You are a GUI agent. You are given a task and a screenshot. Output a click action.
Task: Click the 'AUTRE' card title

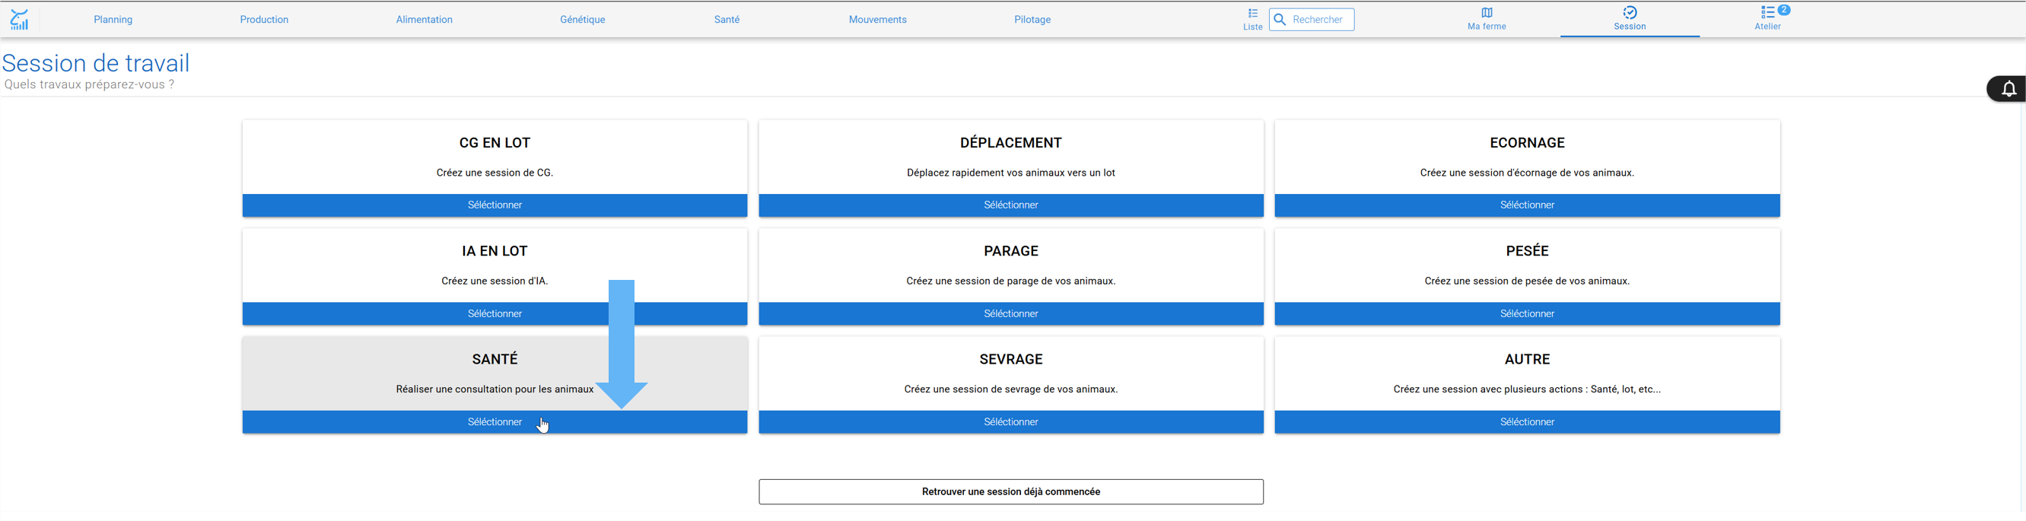click(1527, 360)
